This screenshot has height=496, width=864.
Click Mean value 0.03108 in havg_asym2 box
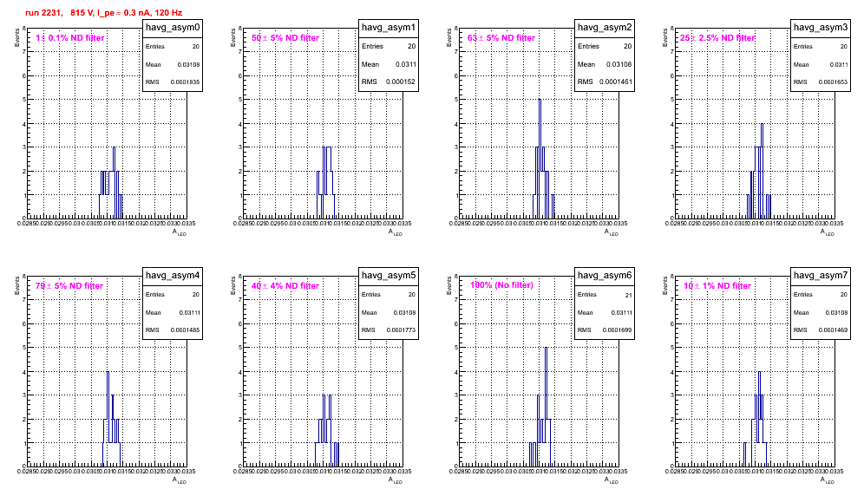619,64
